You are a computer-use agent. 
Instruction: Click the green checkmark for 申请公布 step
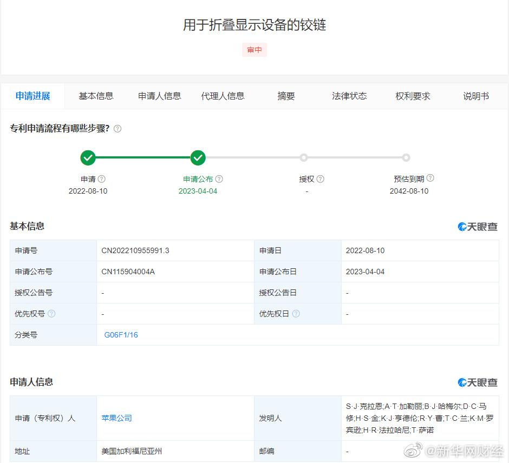198,157
